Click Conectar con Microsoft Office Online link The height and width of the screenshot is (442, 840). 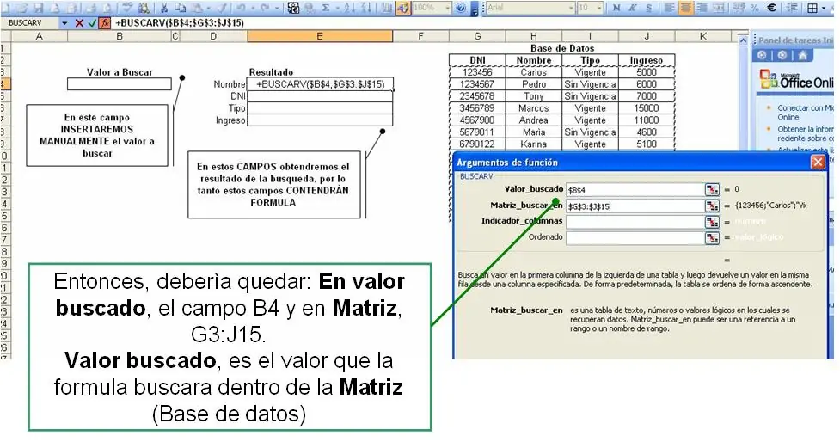pyautogui.click(x=806, y=113)
